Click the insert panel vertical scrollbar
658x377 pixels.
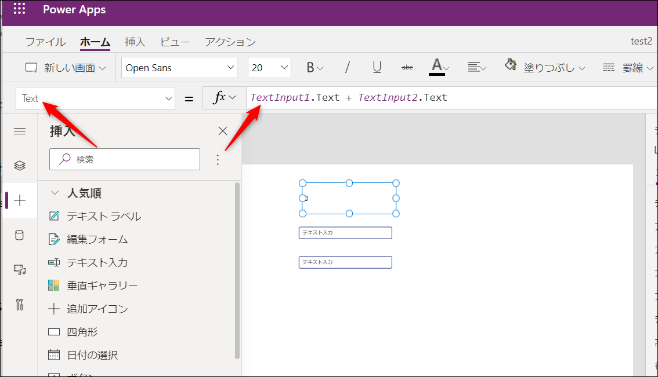237,270
